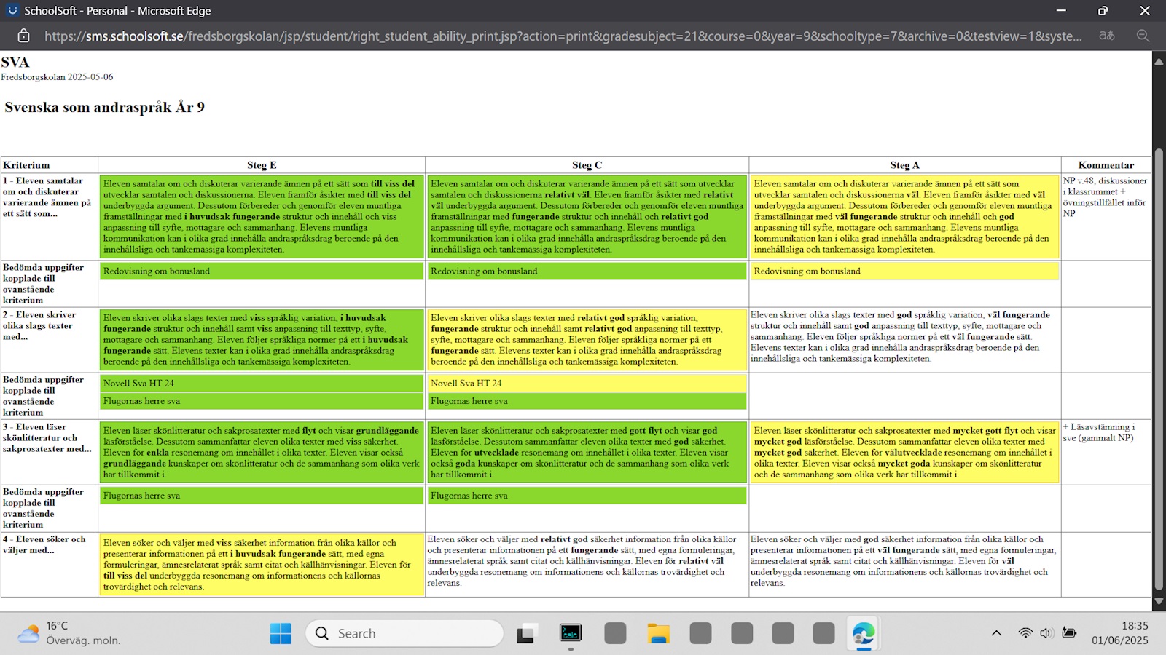Click the URL in the address bar
This screenshot has width=1166, height=655.
point(561,36)
